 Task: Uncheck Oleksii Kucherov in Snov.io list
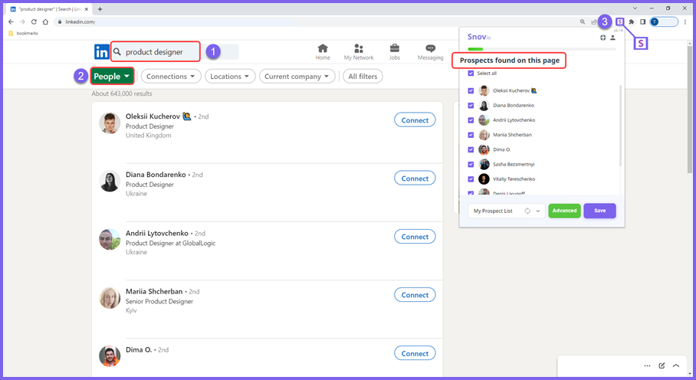(x=471, y=90)
